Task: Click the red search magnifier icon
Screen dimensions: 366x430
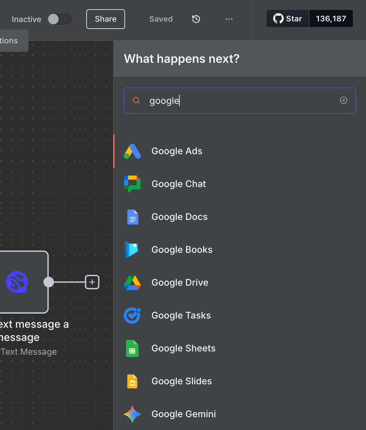Action: (x=136, y=100)
